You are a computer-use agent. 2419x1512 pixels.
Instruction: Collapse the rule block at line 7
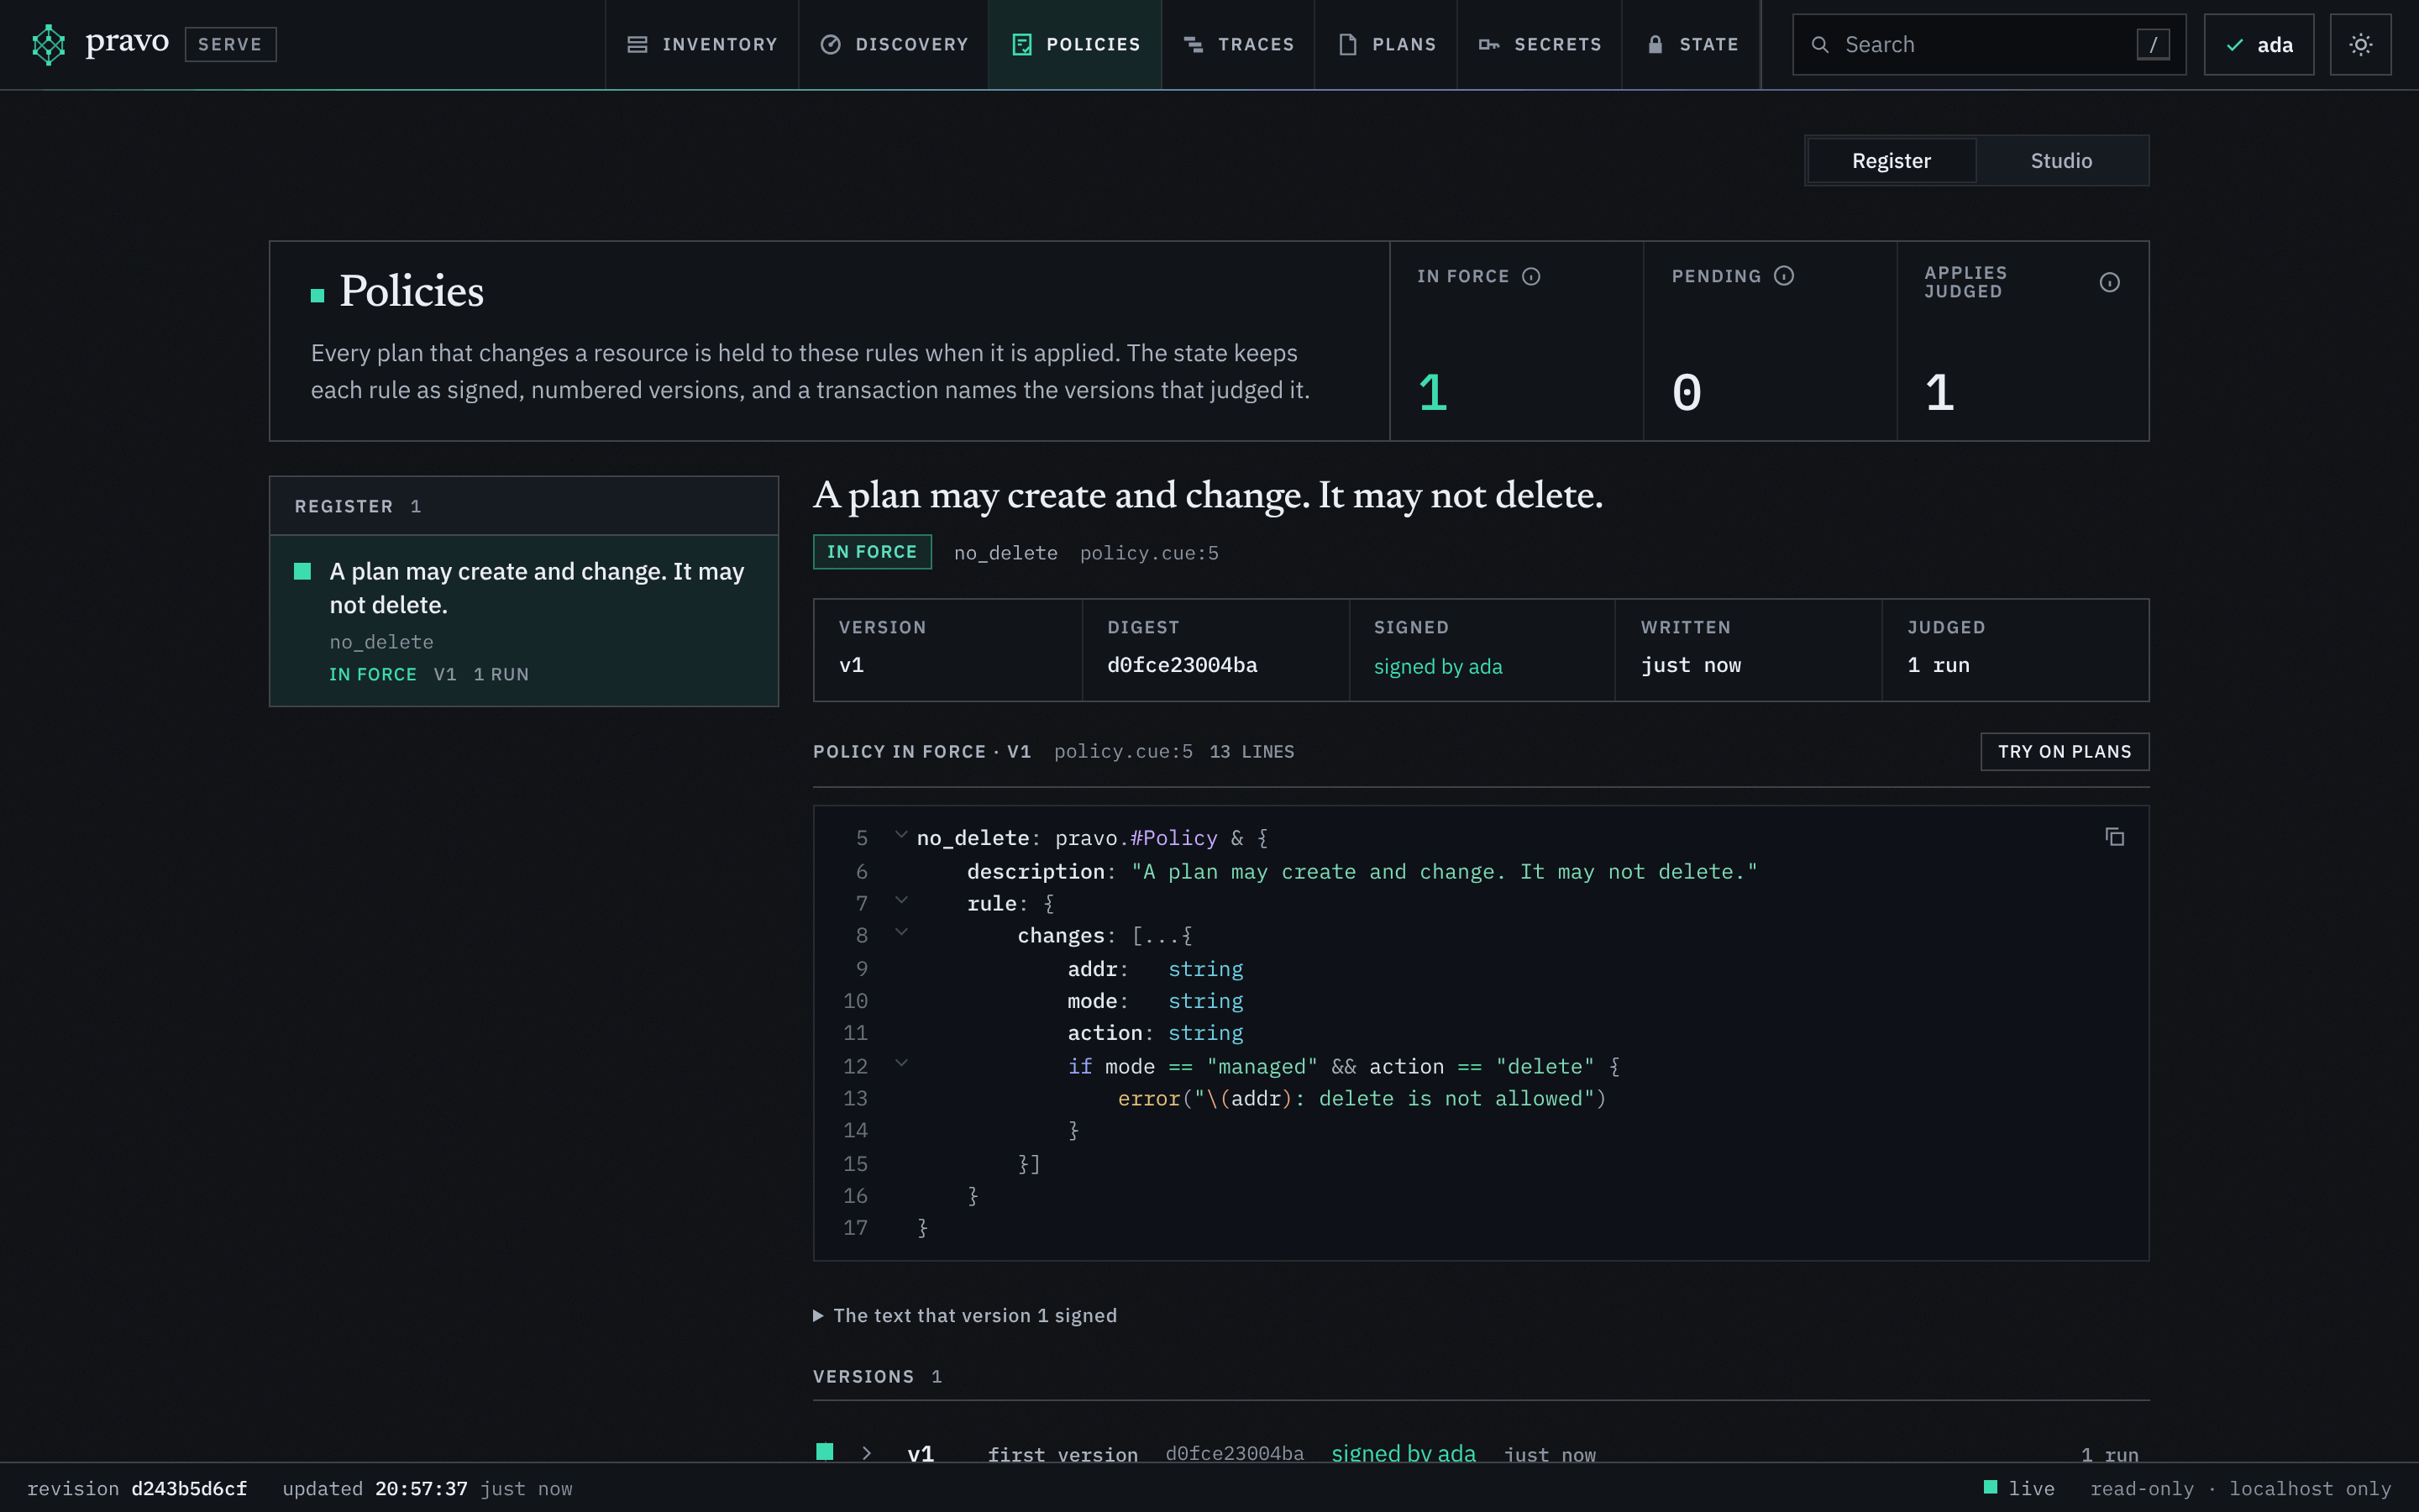coord(900,901)
